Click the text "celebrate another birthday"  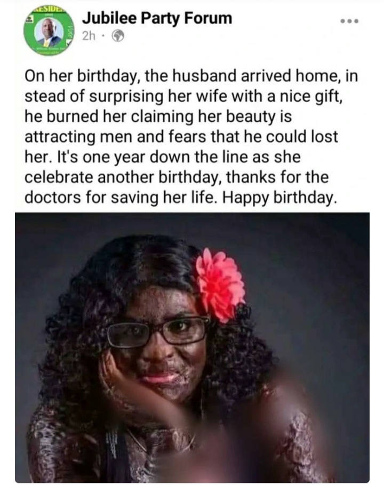coord(124,177)
